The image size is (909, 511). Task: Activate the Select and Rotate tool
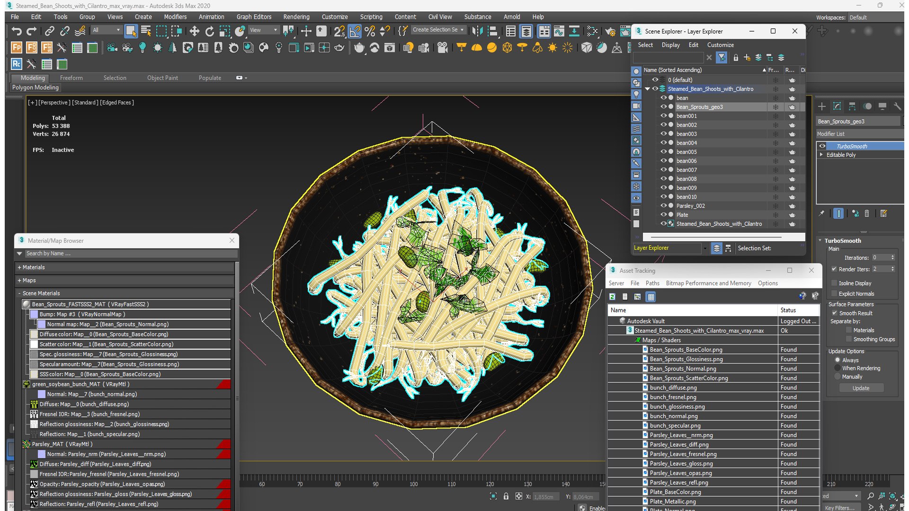pyautogui.click(x=209, y=31)
